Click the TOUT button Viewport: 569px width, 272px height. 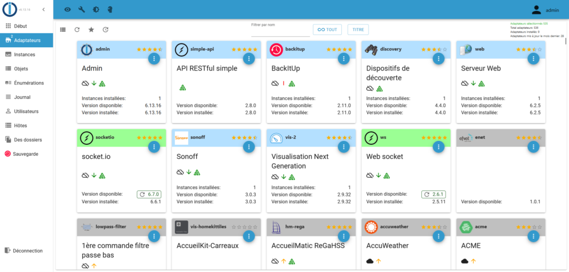coord(327,30)
